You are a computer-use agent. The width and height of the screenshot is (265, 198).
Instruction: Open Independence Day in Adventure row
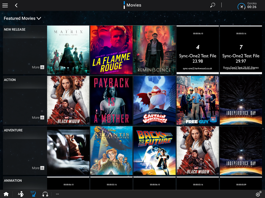click(241, 150)
